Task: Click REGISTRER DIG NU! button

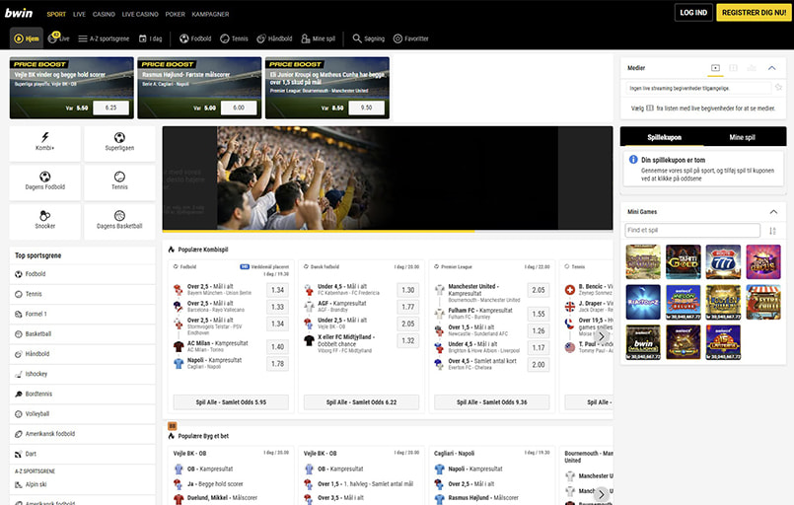Action: coord(754,13)
